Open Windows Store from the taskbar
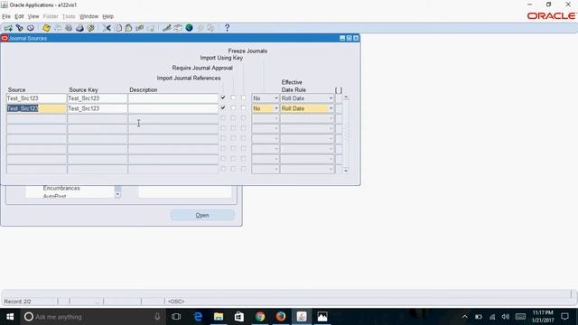 (x=239, y=317)
